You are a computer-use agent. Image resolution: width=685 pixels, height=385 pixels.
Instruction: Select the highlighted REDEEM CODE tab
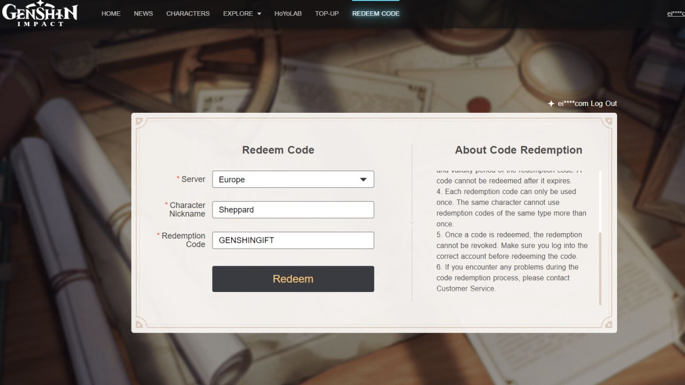click(376, 13)
